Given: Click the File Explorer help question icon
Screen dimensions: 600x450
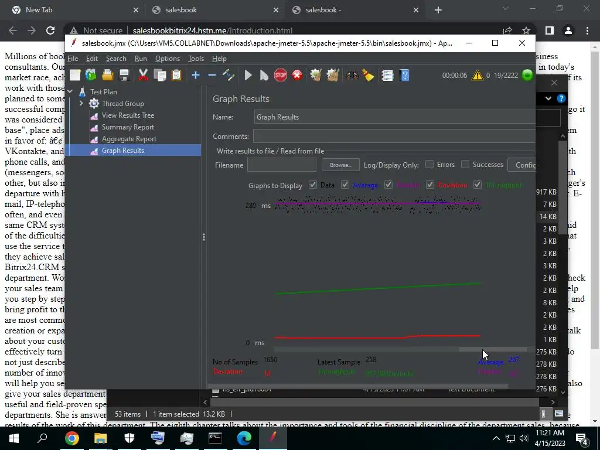Looking at the screenshot, I should 561,98.
